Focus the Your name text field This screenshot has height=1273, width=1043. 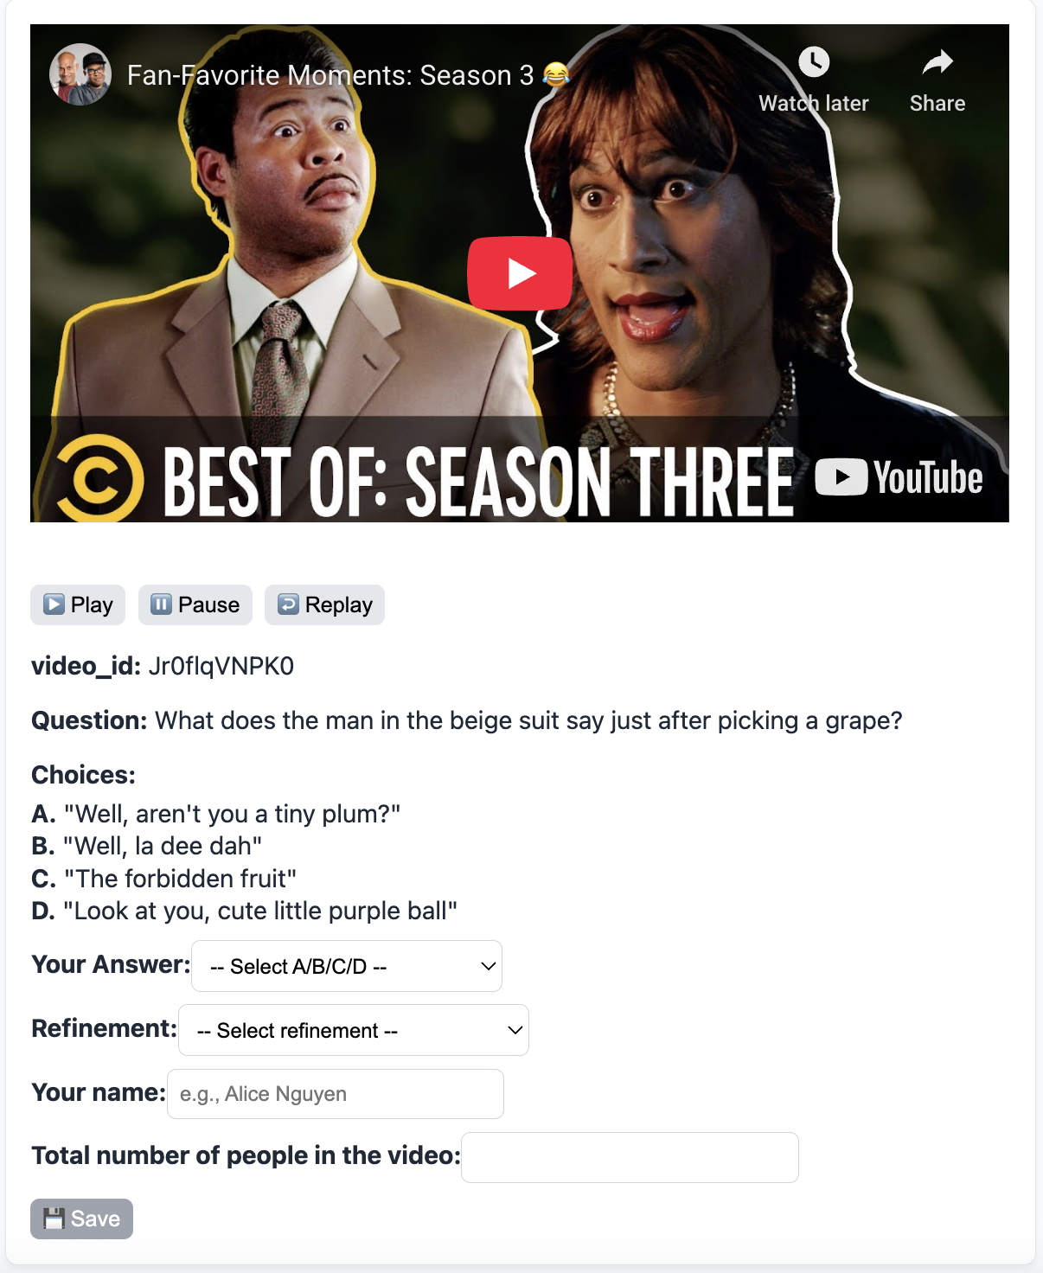(336, 1094)
